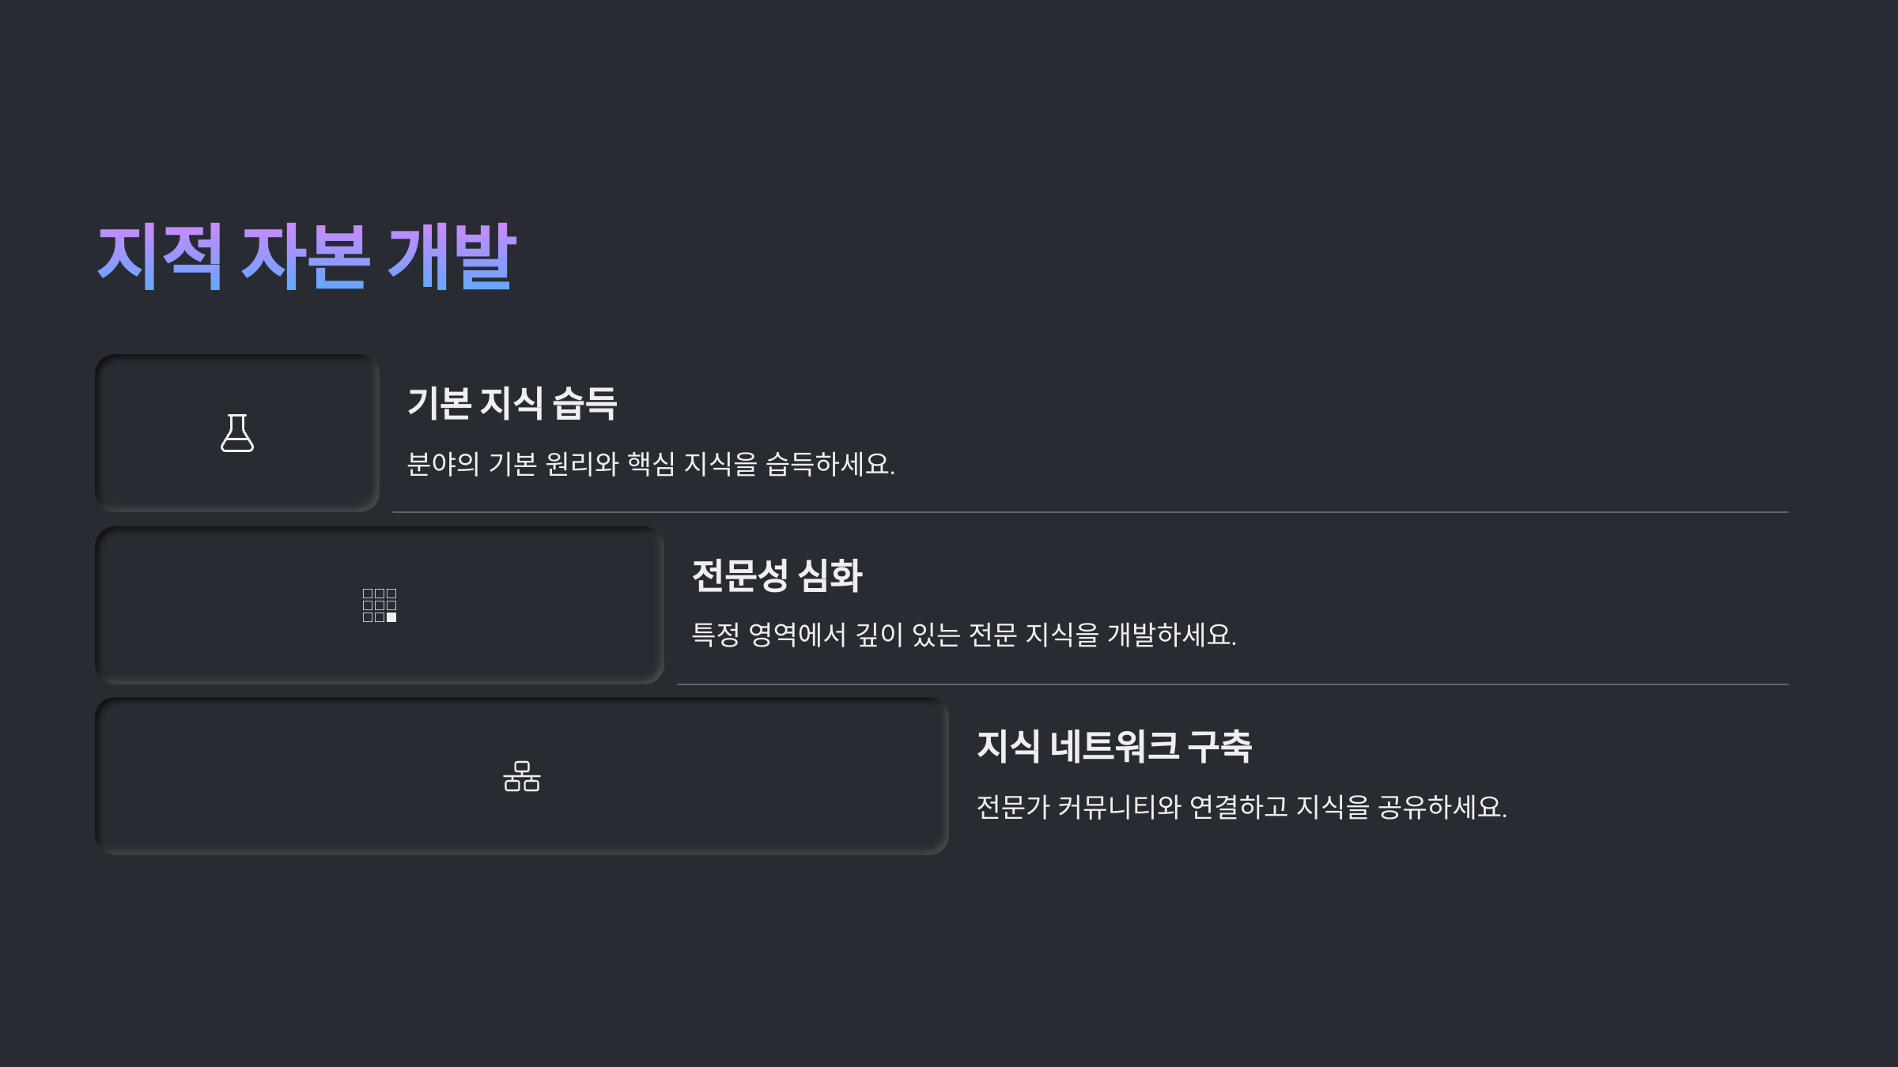Click the grid squares icon in the middle card
The image size is (1898, 1067).
[x=380, y=605]
